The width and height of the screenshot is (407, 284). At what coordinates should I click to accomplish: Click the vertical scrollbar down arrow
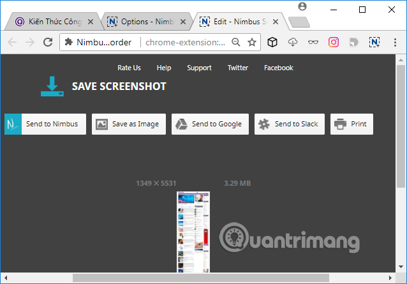(x=401, y=267)
